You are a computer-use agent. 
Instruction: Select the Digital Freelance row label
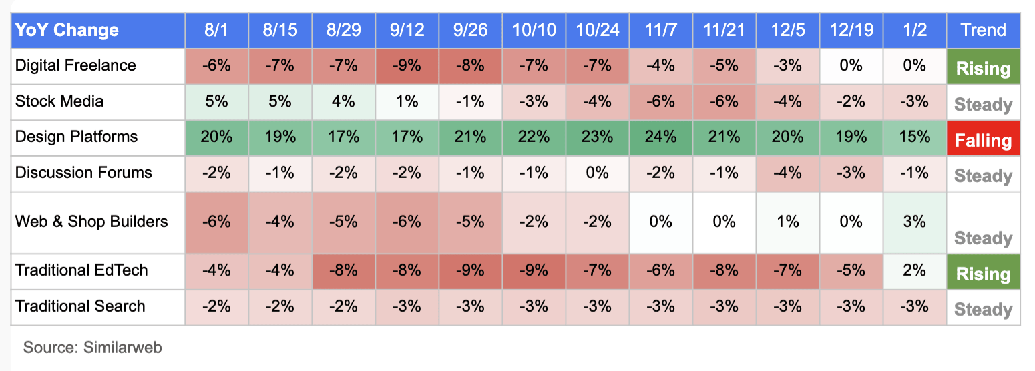point(75,65)
